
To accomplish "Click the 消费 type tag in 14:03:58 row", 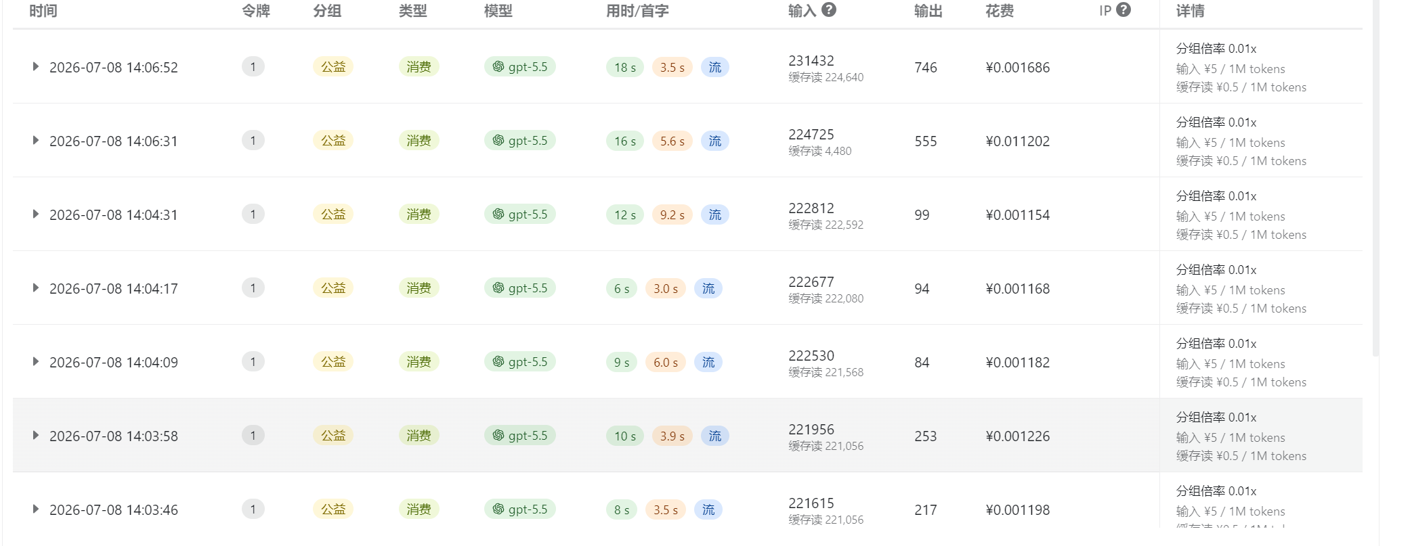I will [x=419, y=436].
